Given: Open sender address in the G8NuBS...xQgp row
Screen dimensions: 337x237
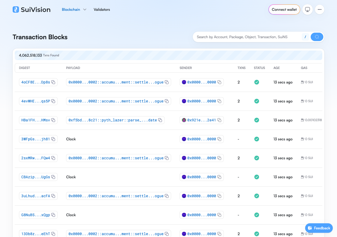Looking at the screenshot, I should pos(202,215).
